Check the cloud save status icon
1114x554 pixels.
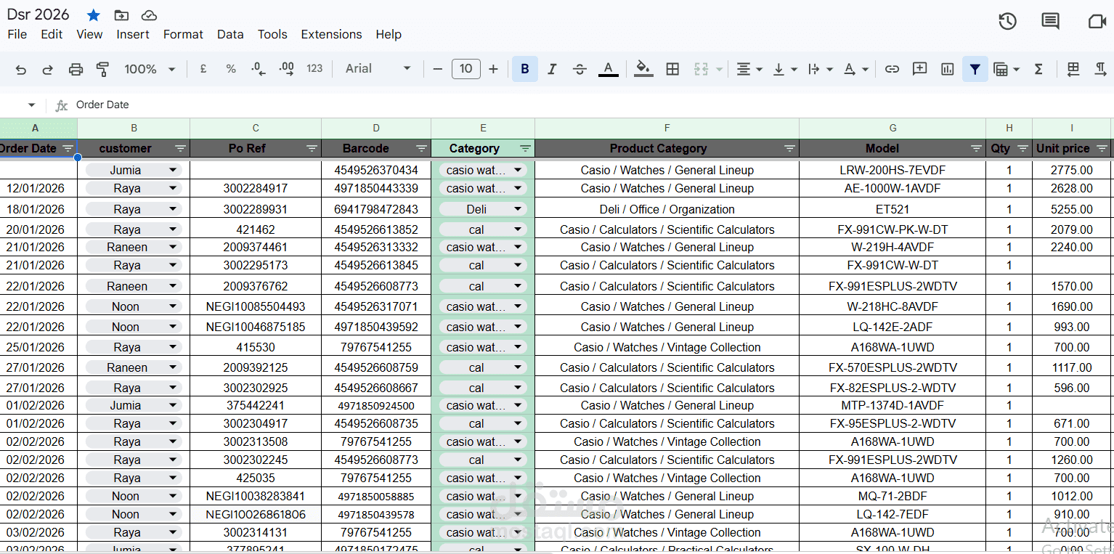(149, 15)
